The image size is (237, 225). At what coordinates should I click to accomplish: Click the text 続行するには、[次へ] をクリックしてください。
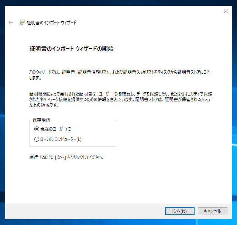67,157
